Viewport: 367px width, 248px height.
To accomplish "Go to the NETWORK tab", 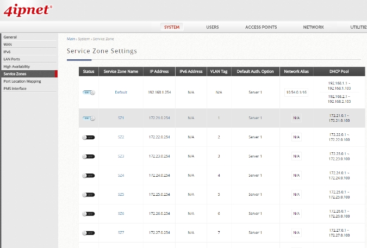I will pyautogui.click(x=313, y=27).
